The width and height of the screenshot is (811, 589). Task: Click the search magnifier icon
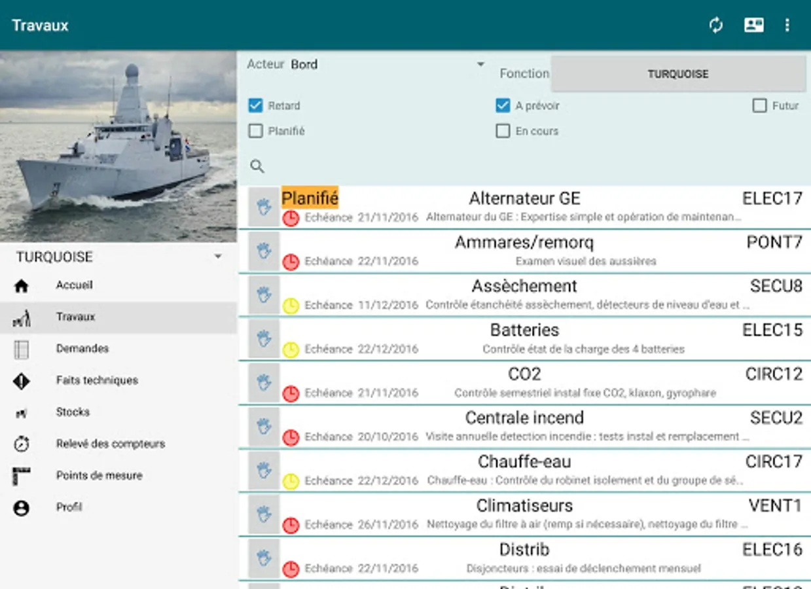pos(257,166)
